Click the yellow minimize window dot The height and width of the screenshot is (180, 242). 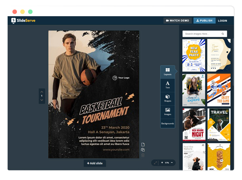click(22, 12)
